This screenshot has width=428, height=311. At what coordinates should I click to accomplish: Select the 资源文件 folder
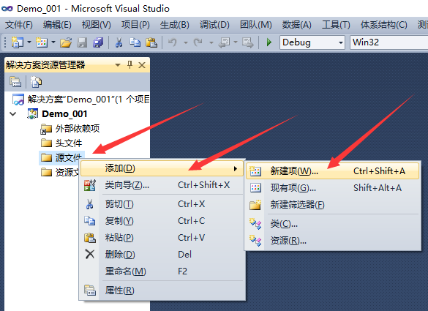[x=60, y=172]
